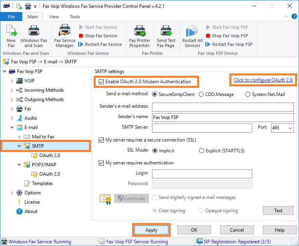299x246 pixels.
Task: Click Start Fax Voip FSP
Action: (x=227, y=27)
